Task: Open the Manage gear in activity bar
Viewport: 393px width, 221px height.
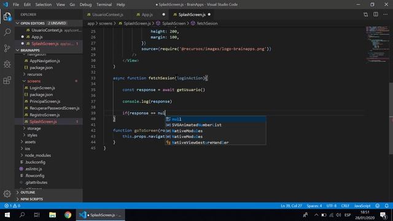Action: (7, 193)
